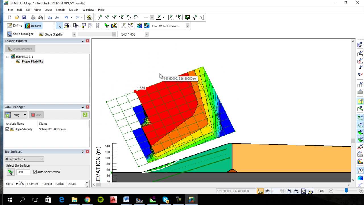The image size is (364, 205).
Task: Click the zoom slider minus button
Action: point(331,191)
